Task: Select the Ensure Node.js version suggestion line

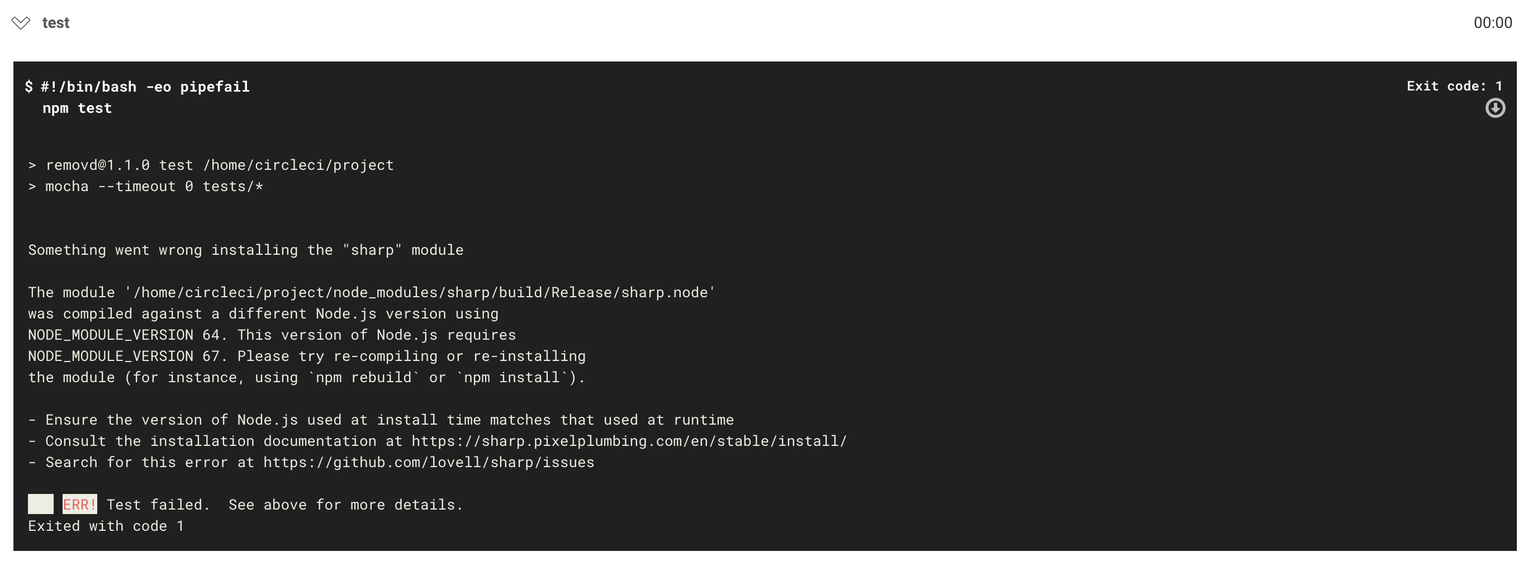Action: click(x=380, y=419)
